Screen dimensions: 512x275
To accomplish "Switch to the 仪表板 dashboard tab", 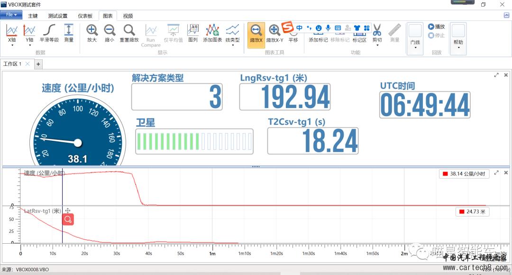I will pos(85,16).
